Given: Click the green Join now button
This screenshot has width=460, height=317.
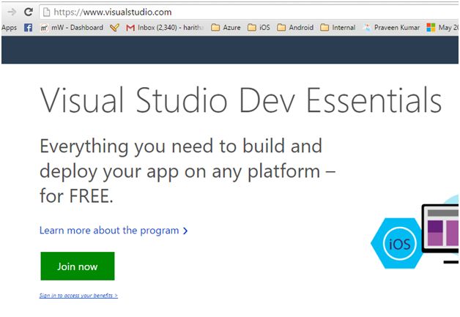Looking at the screenshot, I should [x=78, y=266].
